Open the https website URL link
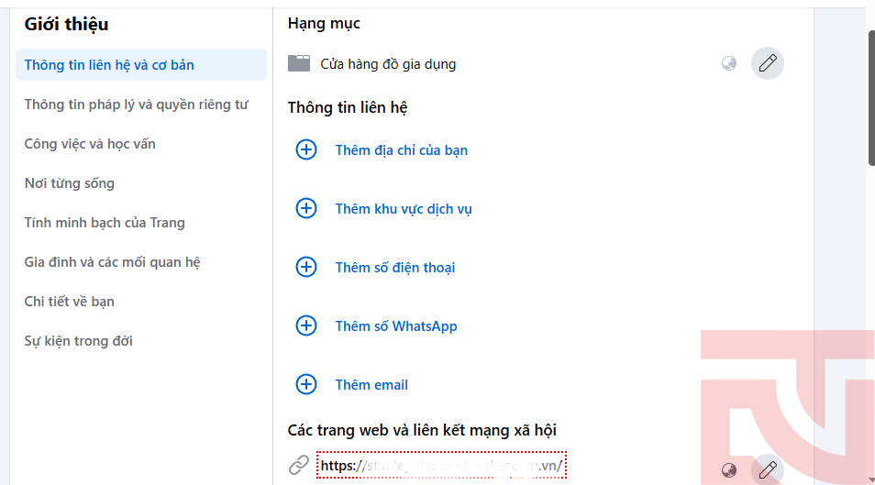Viewport: 875px width, 485px height. [x=441, y=466]
